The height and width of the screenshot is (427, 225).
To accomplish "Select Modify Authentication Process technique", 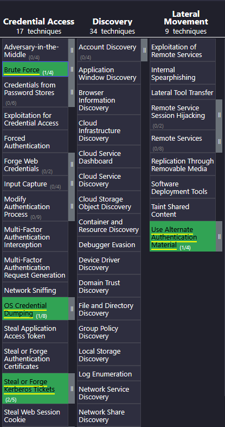I will pyautogui.click(x=35, y=206).
